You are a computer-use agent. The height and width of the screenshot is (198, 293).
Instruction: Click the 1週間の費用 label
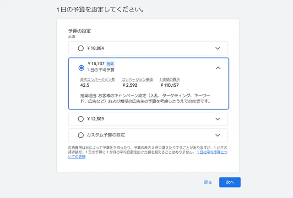169,80
